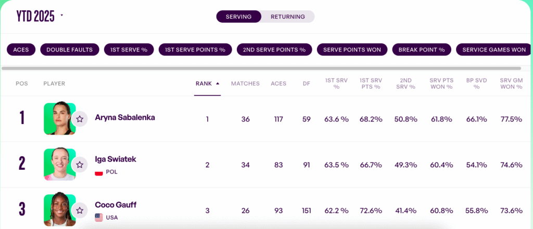Open the YTD 2025 dropdown arrow
This screenshot has width=533, height=229.
(x=61, y=15)
